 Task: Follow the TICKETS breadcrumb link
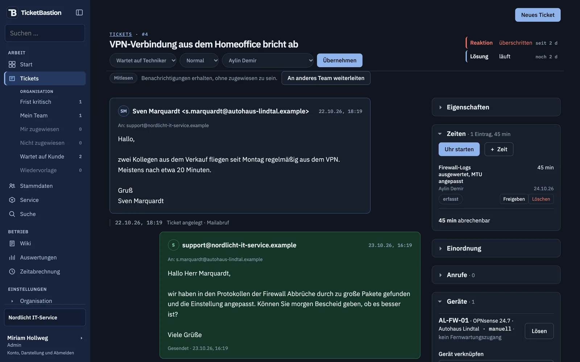point(121,34)
